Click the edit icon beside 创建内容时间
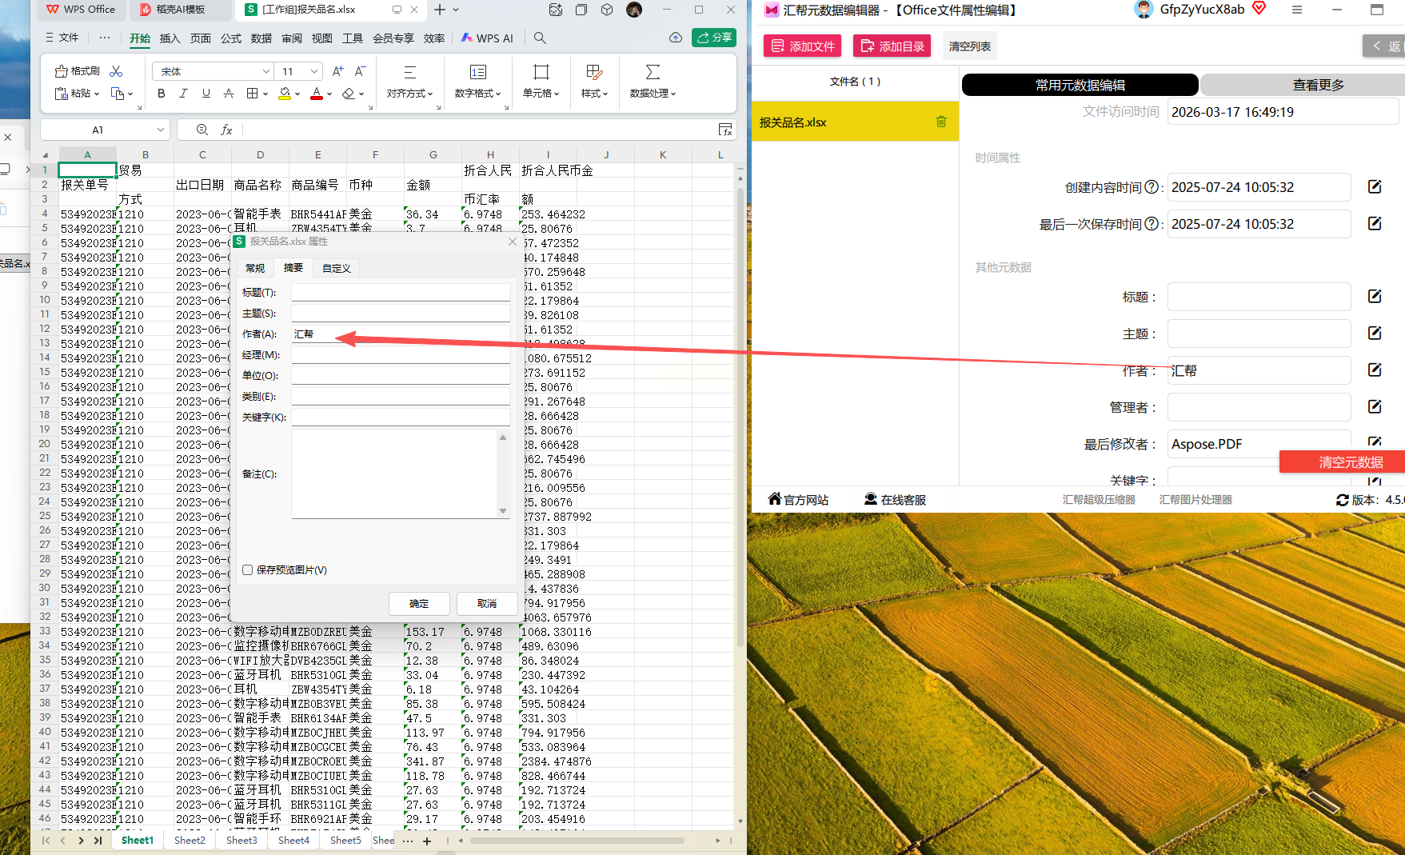This screenshot has width=1405, height=855. (x=1374, y=186)
